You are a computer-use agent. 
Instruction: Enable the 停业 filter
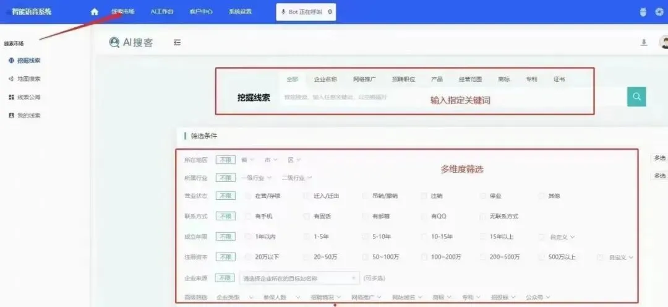pyautogui.click(x=482, y=196)
